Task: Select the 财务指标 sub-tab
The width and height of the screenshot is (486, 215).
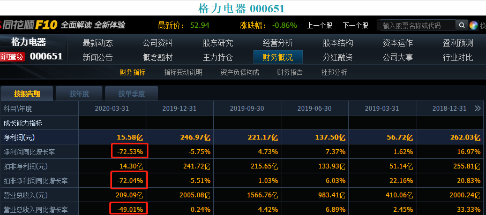Action: coord(132,72)
